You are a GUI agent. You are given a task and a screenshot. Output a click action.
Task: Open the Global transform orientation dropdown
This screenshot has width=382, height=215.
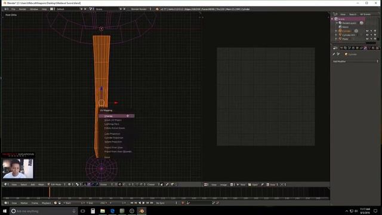(x=106, y=185)
